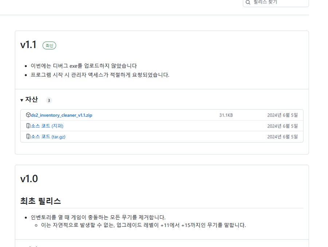Click the date in the 소스 코드 (tar.gz) row
328x247 pixels.
pyautogui.click(x=282, y=137)
